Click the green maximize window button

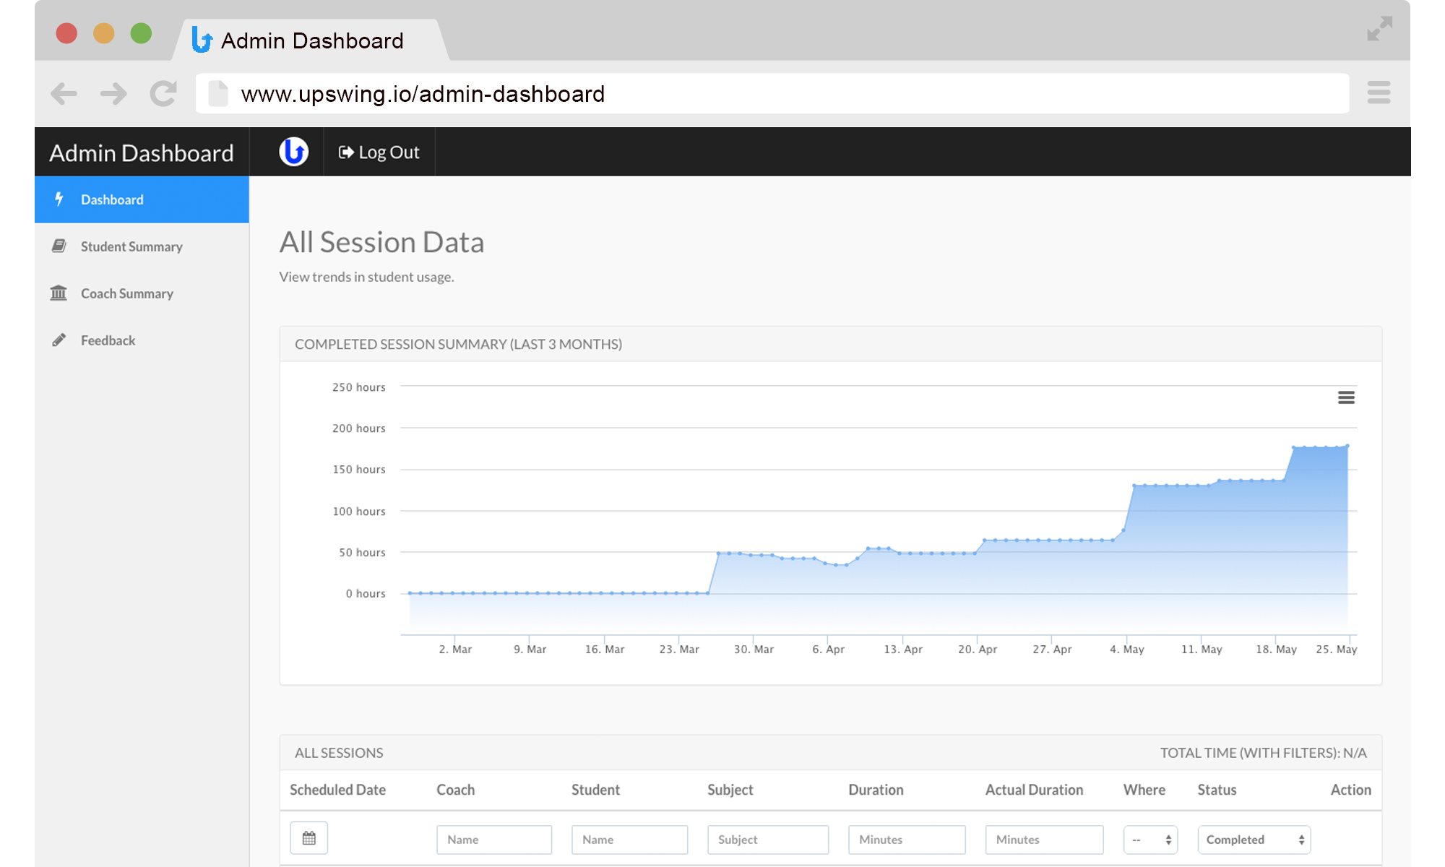click(141, 33)
